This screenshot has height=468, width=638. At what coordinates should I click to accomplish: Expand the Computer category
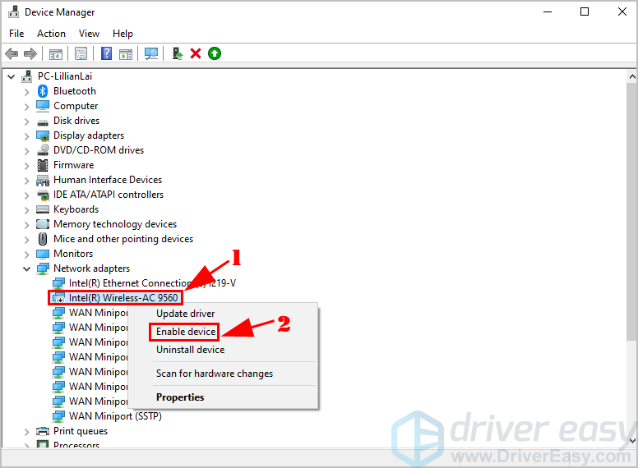coord(27,107)
